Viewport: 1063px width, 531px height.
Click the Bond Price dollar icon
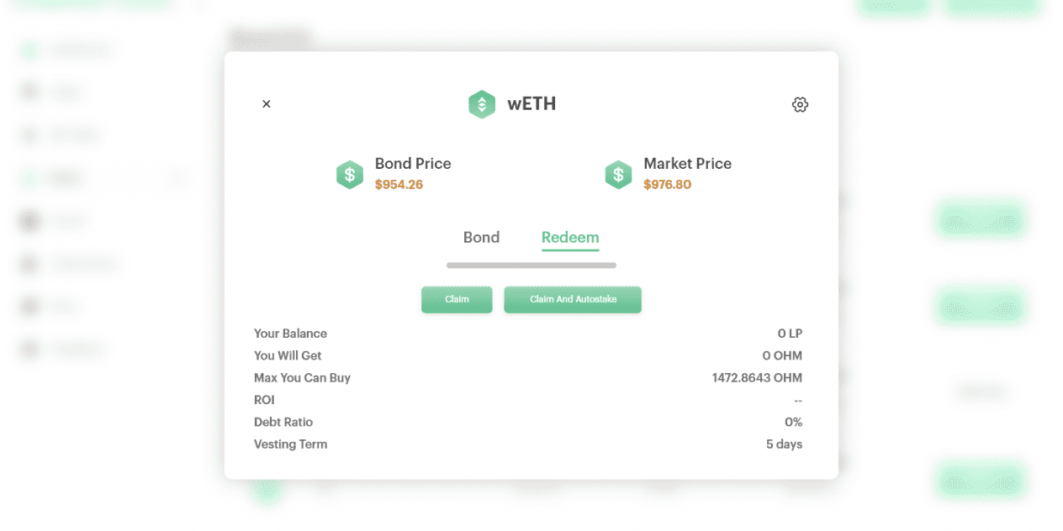350,175
